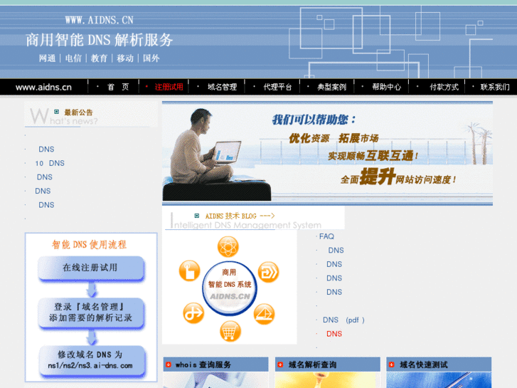Open the first DNS link under 最新公告
517x388 pixels.
point(46,150)
